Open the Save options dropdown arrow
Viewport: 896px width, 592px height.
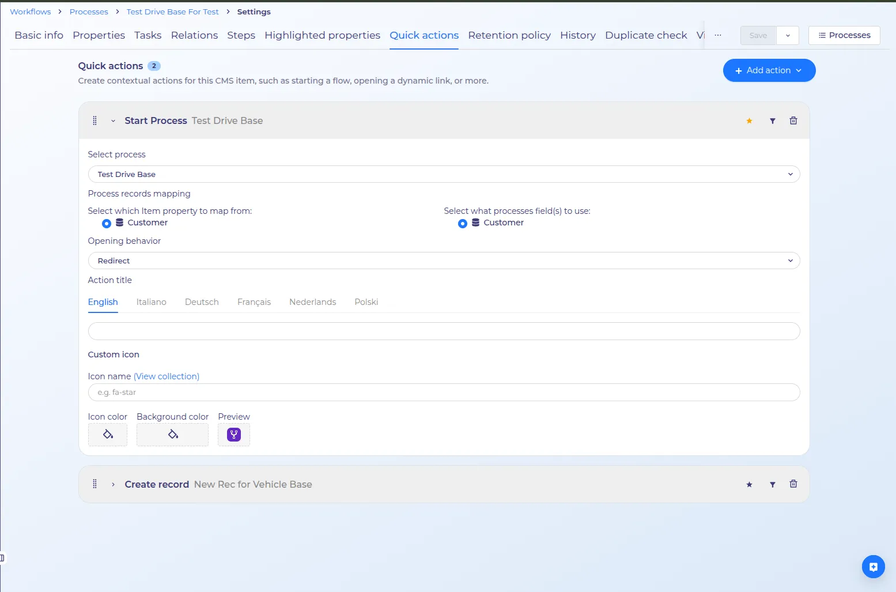coord(788,35)
